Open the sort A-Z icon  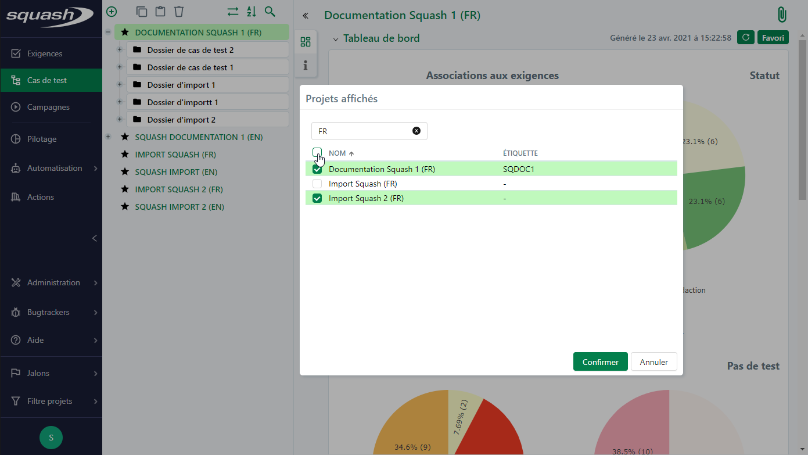[251, 12]
